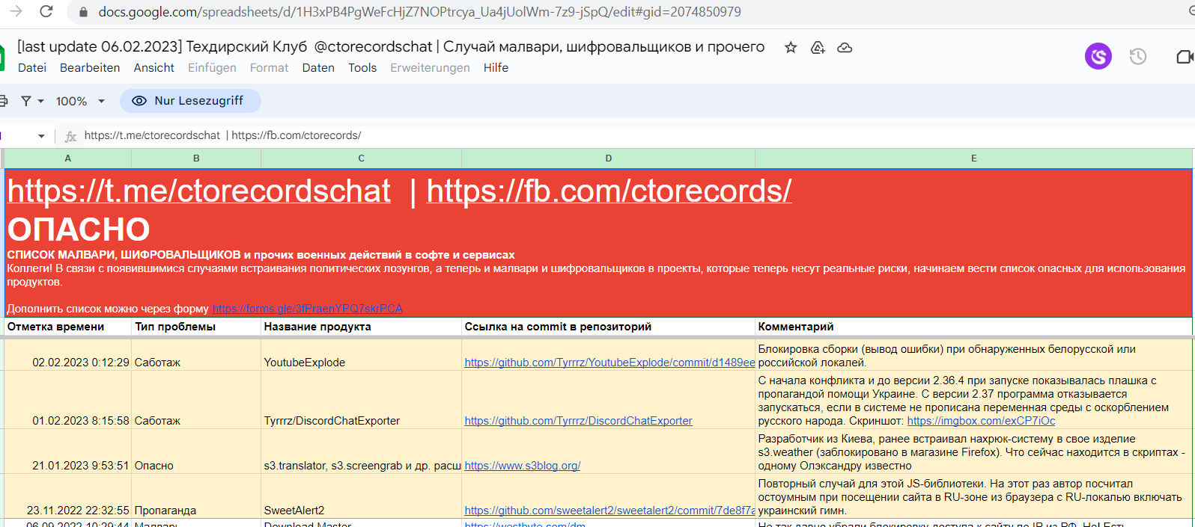This screenshot has height=527, width=1195.
Task: Select column E header
Action: click(x=973, y=158)
